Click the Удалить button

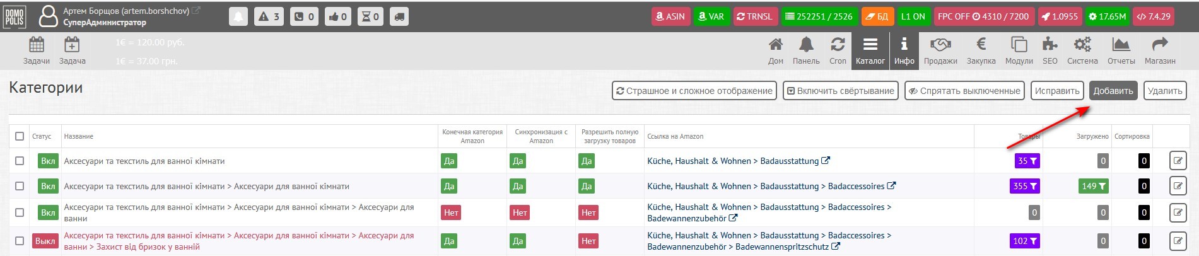[1165, 91]
